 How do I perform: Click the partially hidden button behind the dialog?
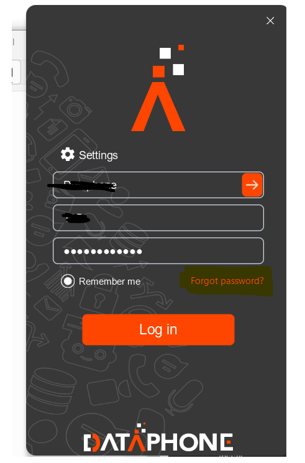(x=16, y=72)
